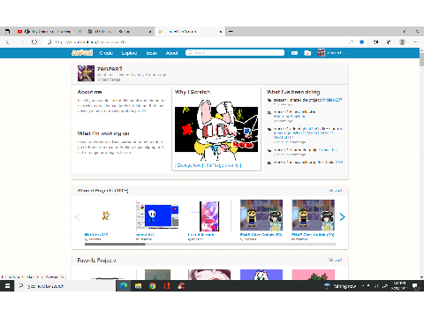Follow the link below the featured project

tap(208, 165)
